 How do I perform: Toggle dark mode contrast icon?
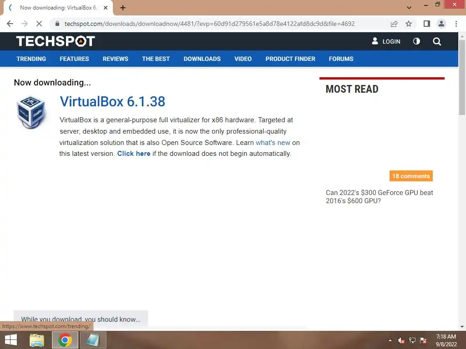pos(417,41)
